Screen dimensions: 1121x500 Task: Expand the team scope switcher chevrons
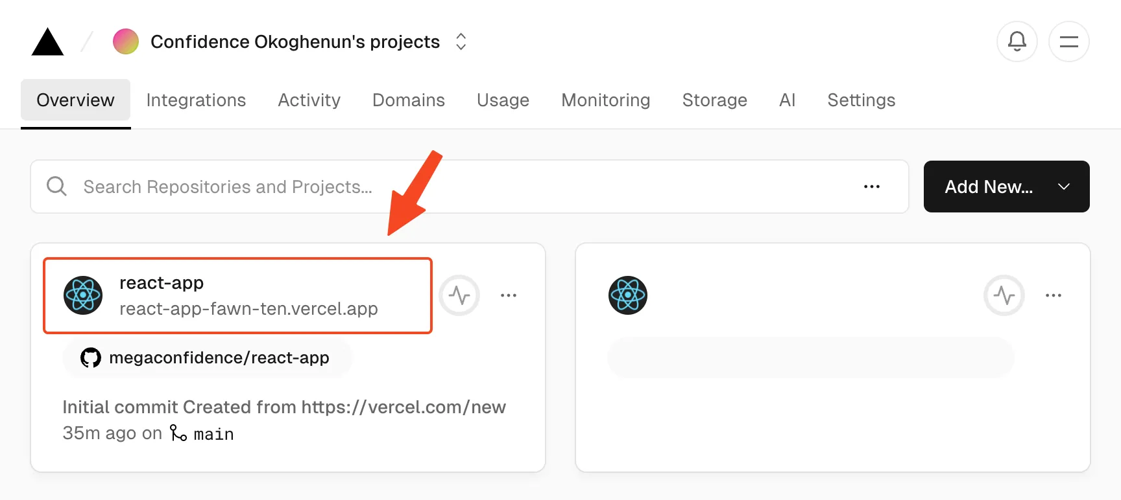461,41
